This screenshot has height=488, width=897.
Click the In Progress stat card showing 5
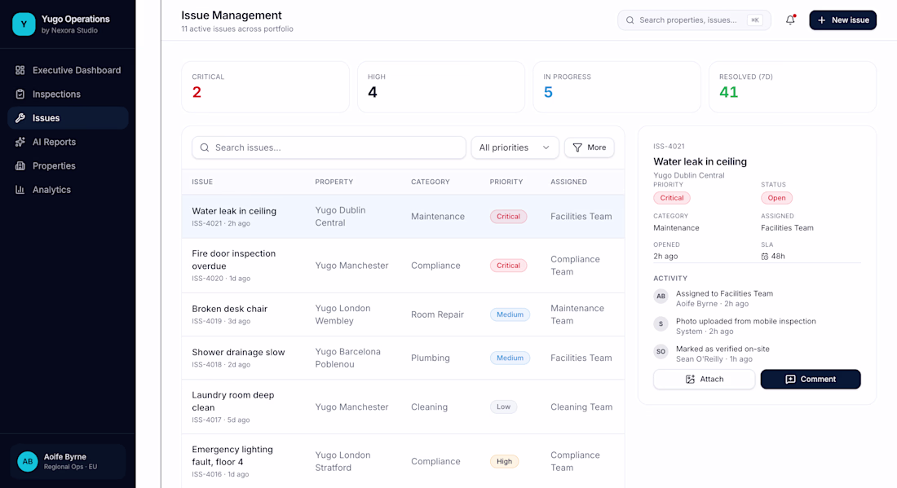pyautogui.click(x=616, y=87)
